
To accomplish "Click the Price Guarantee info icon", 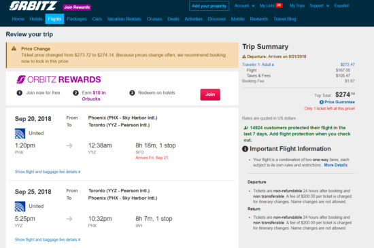I will 321,102.
